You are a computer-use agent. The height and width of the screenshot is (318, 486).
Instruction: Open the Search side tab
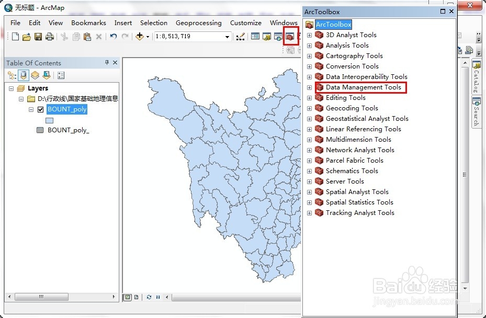pyautogui.click(x=476, y=112)
